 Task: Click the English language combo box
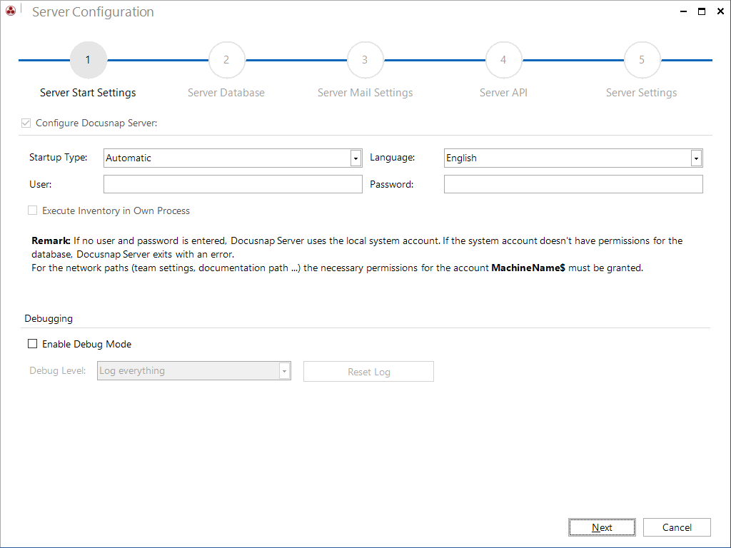pos(573,158)
